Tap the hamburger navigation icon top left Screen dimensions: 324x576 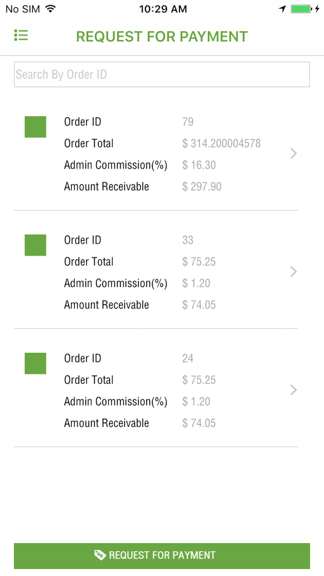click(x=21, y=36)
